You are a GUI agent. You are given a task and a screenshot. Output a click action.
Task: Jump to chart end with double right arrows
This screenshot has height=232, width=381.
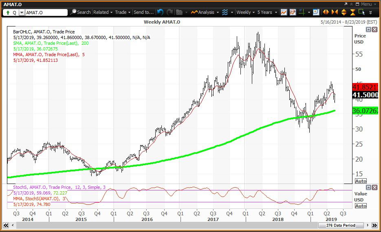point(375,225)
